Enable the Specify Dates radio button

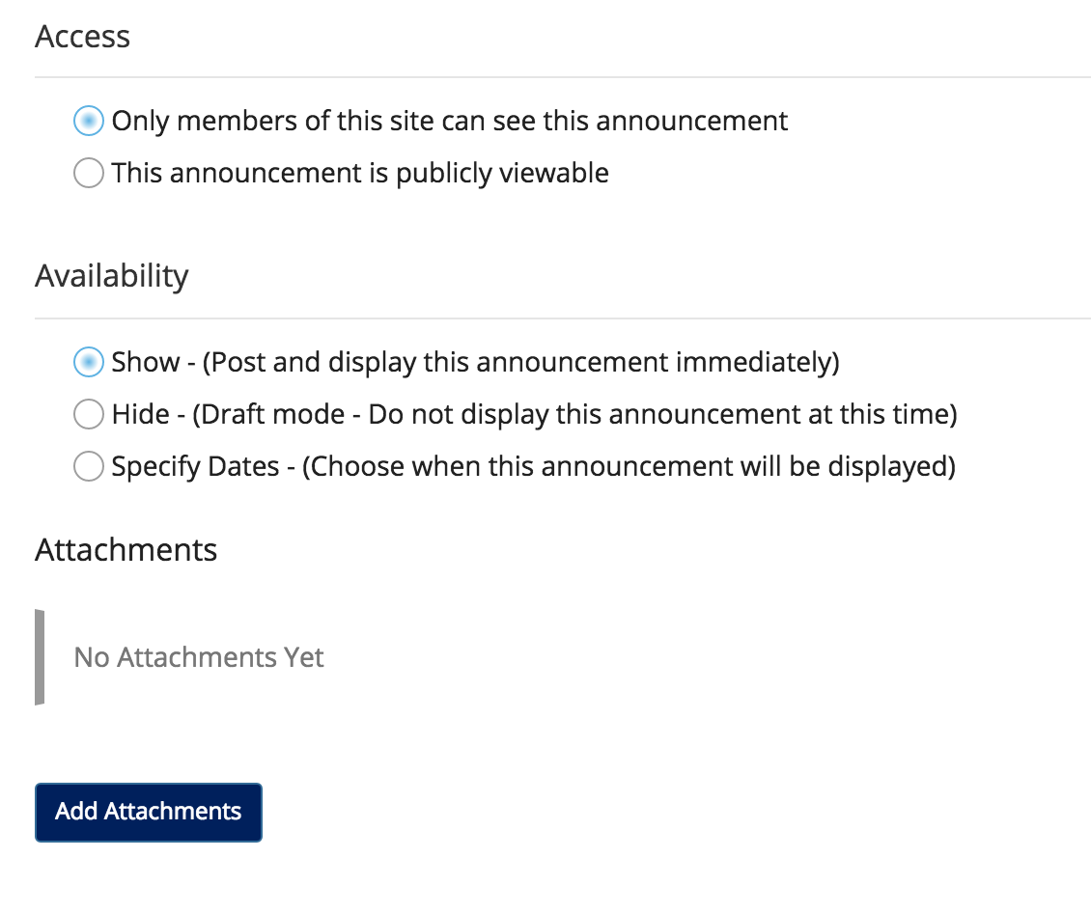(x=88, y=467)
